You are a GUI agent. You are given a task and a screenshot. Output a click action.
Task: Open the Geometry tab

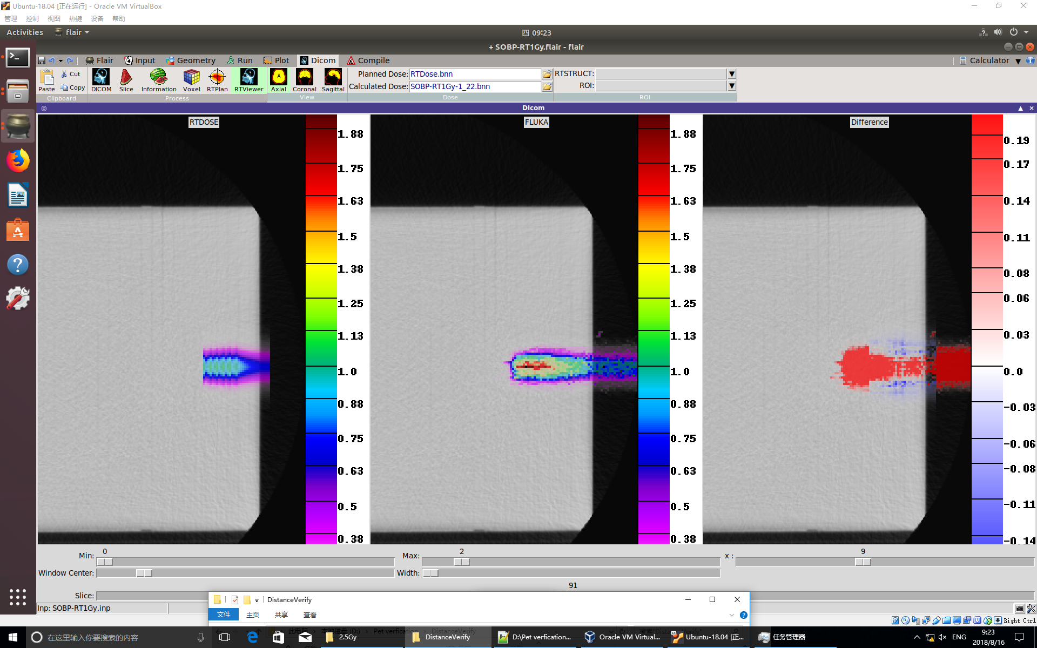click(190, 60)
